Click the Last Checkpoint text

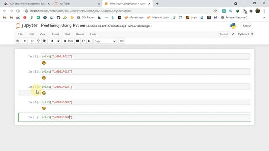(106, 26)
